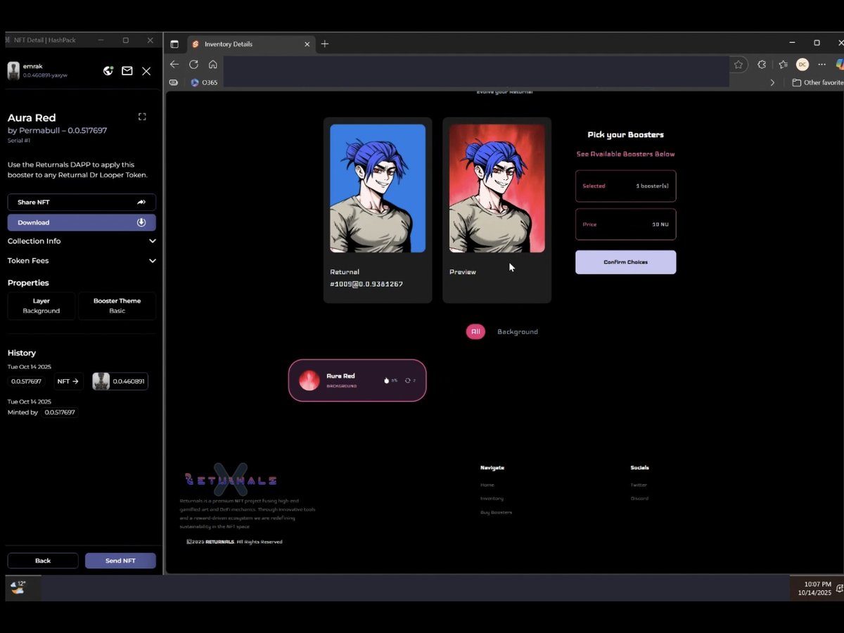Click See Available Boosters Below link
The image size is (844, 633).
(625, 154)
